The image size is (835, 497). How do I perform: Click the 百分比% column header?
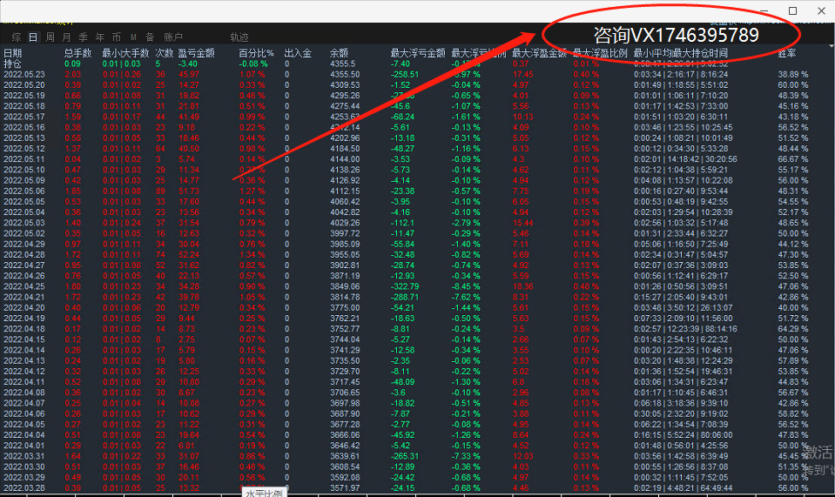pos(256,54)
